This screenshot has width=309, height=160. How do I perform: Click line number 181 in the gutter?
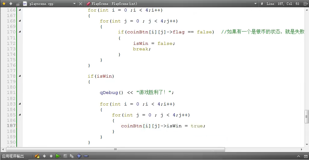click(x=11, y=92)
